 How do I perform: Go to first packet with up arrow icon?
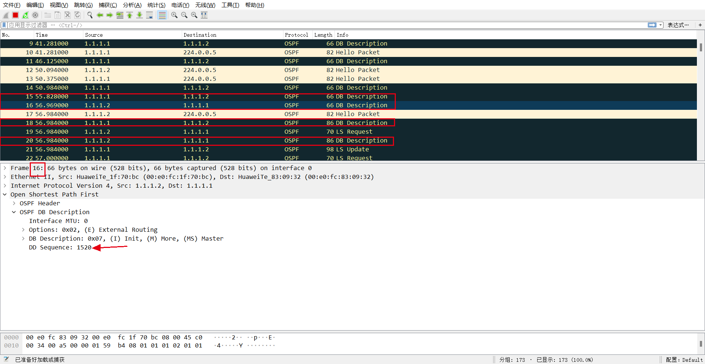(x=129, y=15)
